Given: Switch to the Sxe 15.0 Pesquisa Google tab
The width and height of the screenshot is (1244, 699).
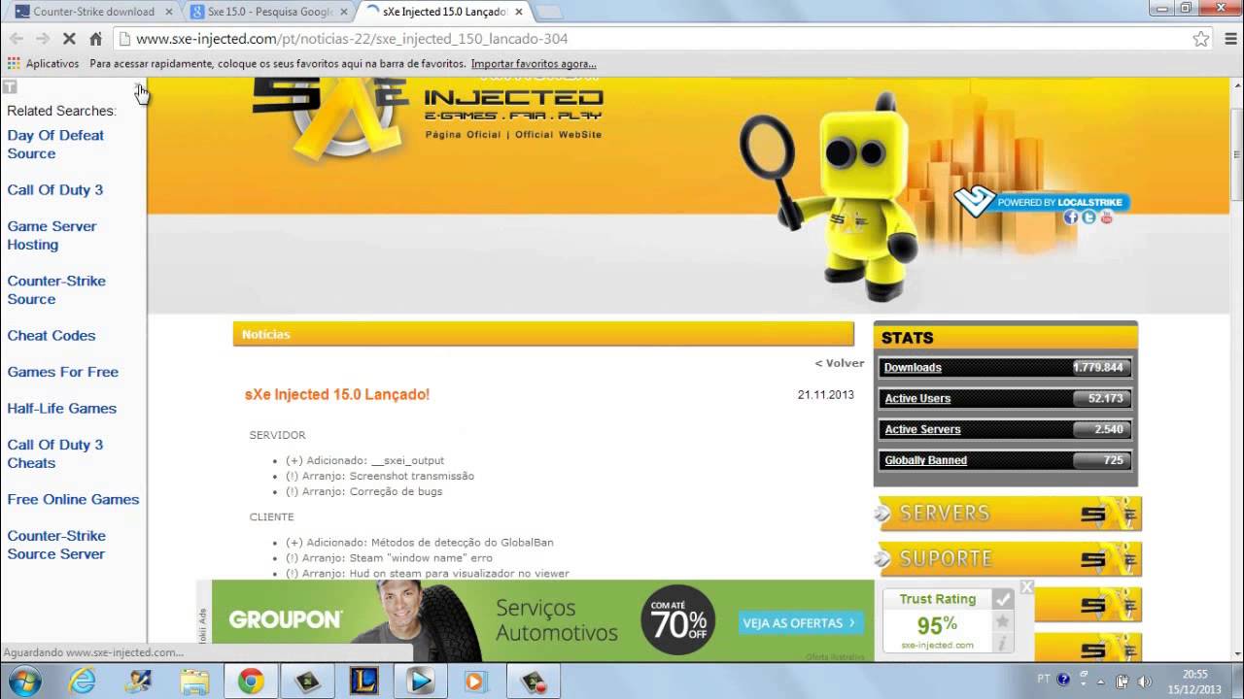Looking at the screenshot, I should coord(268,12).
